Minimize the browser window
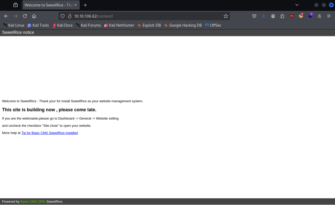 [316, 5]
